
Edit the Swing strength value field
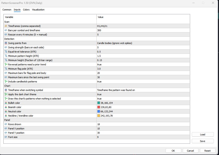(x=143, y=47)
